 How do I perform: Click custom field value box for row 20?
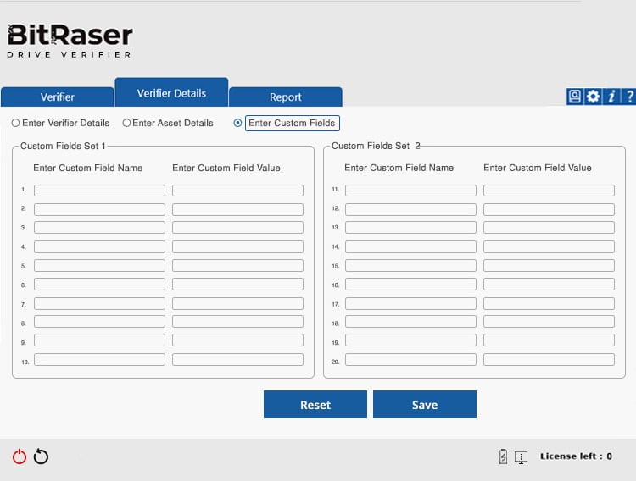549,359
